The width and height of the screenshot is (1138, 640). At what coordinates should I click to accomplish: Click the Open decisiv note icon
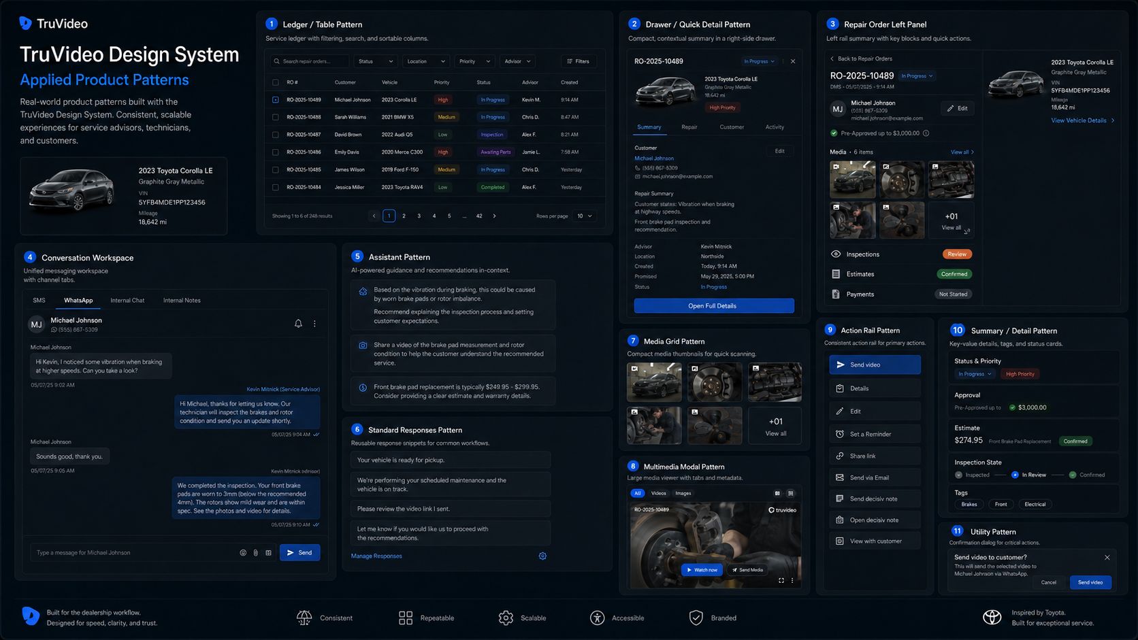840,520
